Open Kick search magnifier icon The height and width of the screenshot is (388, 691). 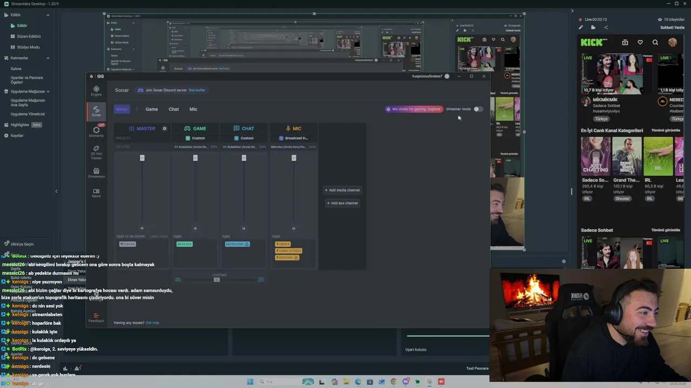(x=655, y=42)
